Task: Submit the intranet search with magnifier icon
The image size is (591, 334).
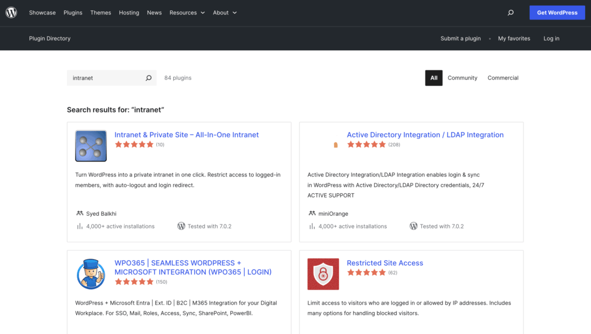Action: pyautogui.click(x=148, y=78)
